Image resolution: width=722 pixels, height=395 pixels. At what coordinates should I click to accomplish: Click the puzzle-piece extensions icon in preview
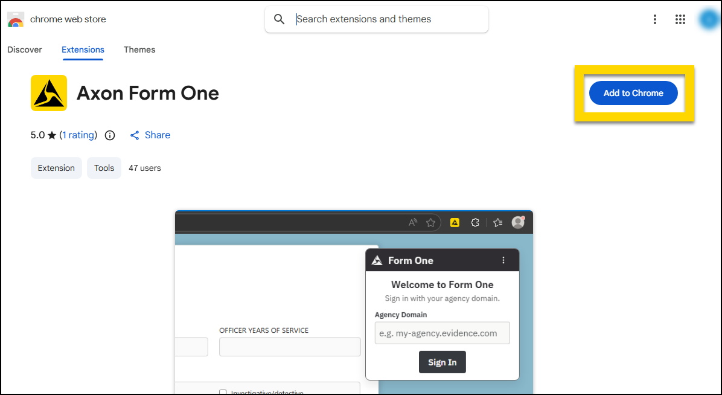475,222
